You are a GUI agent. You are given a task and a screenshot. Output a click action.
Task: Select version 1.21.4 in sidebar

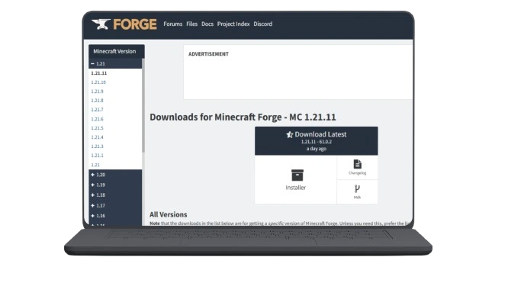tap(97, 137)
